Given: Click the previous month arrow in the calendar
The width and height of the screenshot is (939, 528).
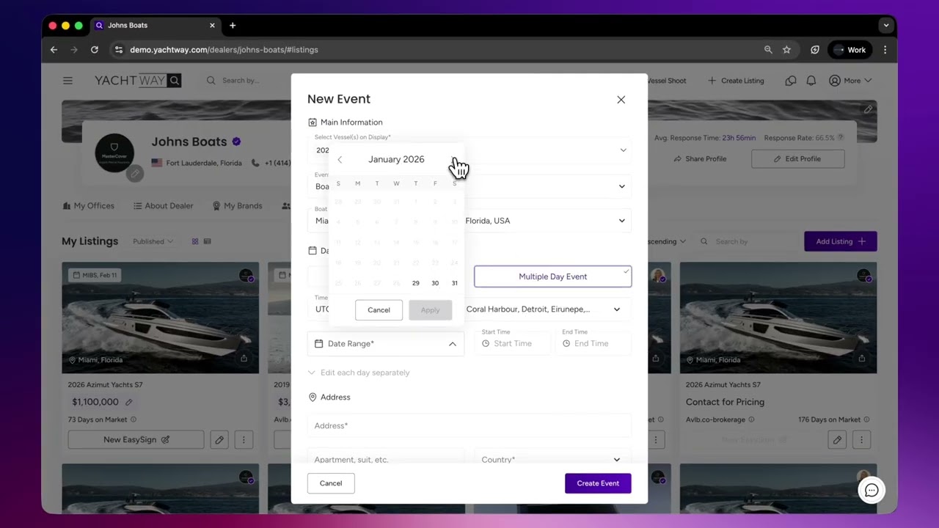Looking at the screenshot, I should tap(339, 159).
